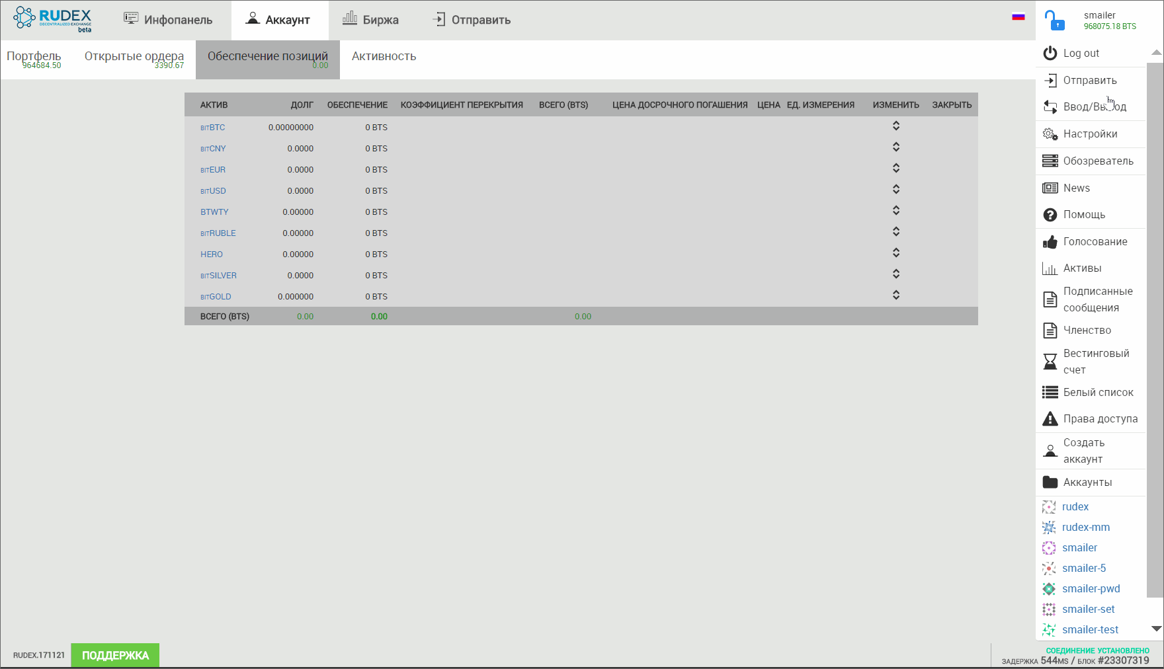Click the smailer-pwd account identicon
Viewport: 1164px width, 669px height.
point(1049,589)
